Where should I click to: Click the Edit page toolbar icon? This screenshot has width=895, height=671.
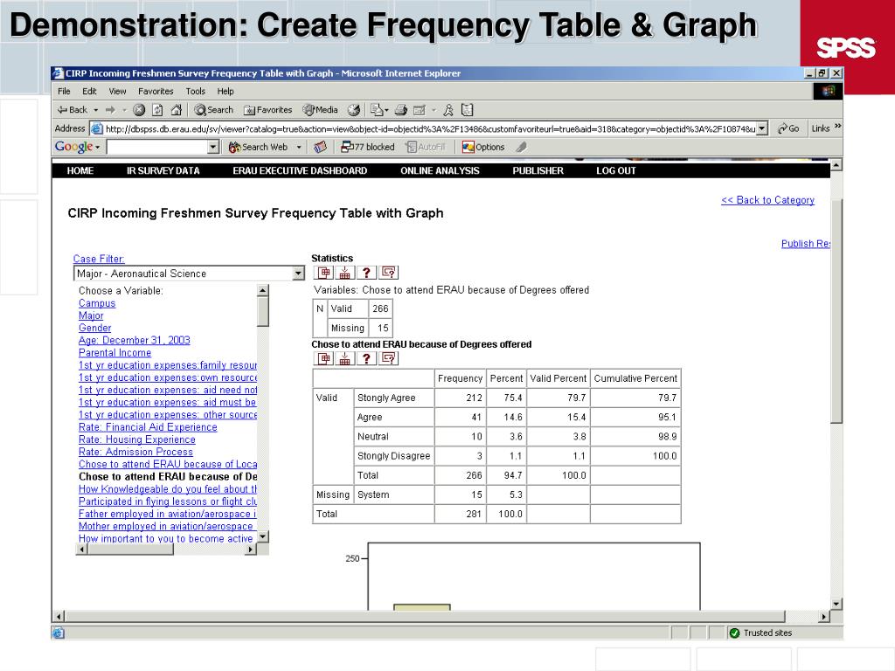click(420, 109)
